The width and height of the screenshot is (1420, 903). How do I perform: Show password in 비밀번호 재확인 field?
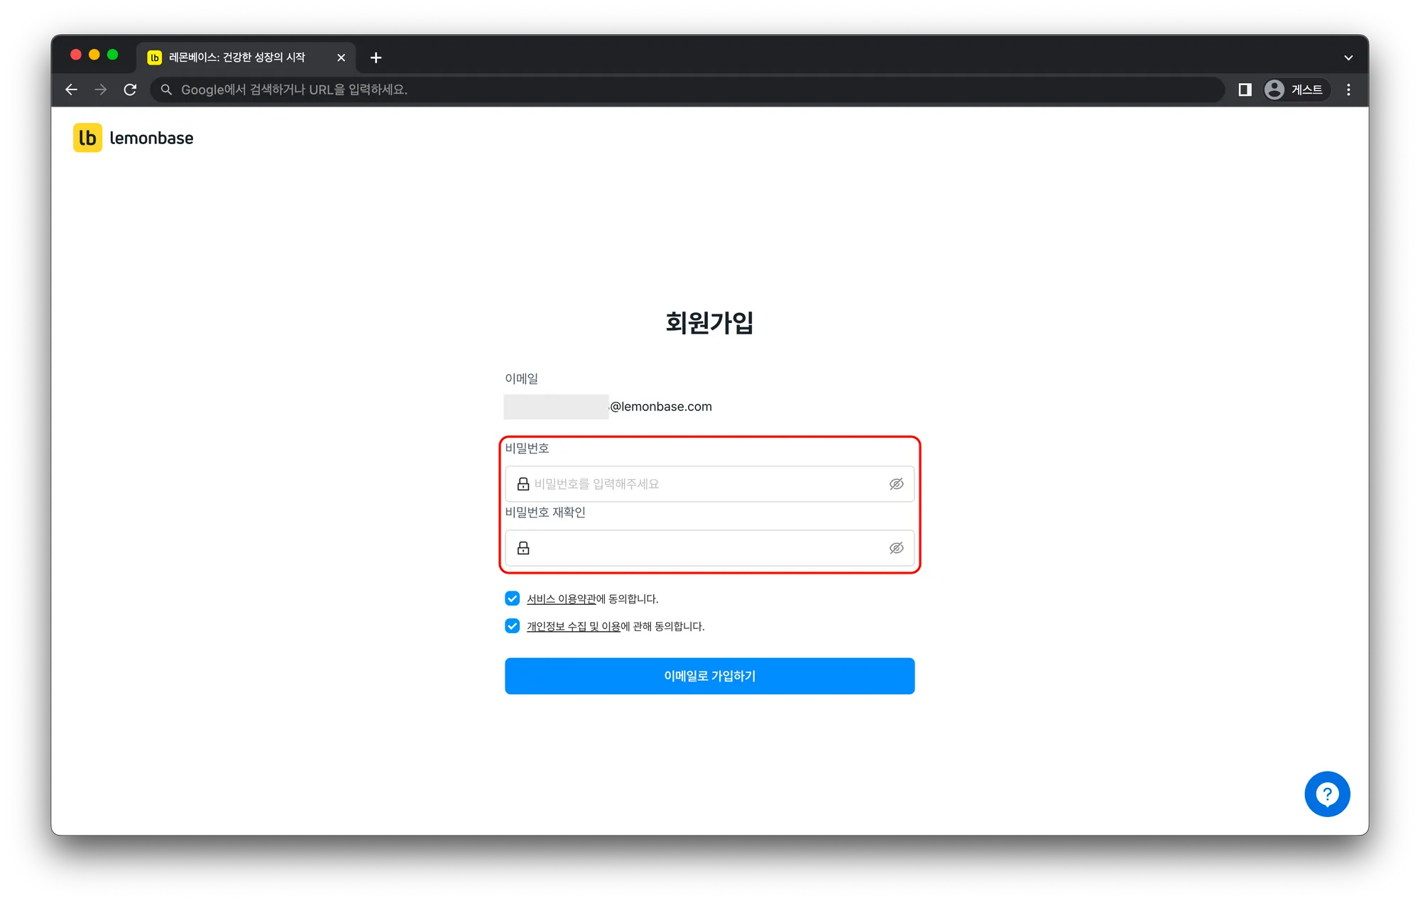coord(896,547)
